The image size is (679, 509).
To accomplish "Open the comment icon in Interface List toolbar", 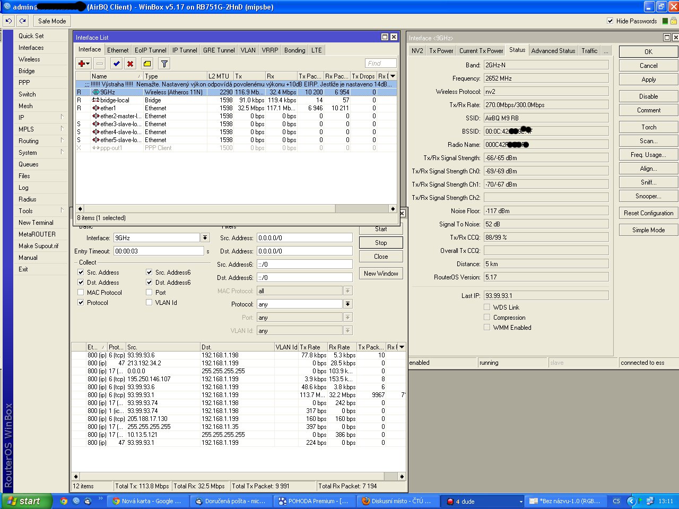I will click(147, 63).
